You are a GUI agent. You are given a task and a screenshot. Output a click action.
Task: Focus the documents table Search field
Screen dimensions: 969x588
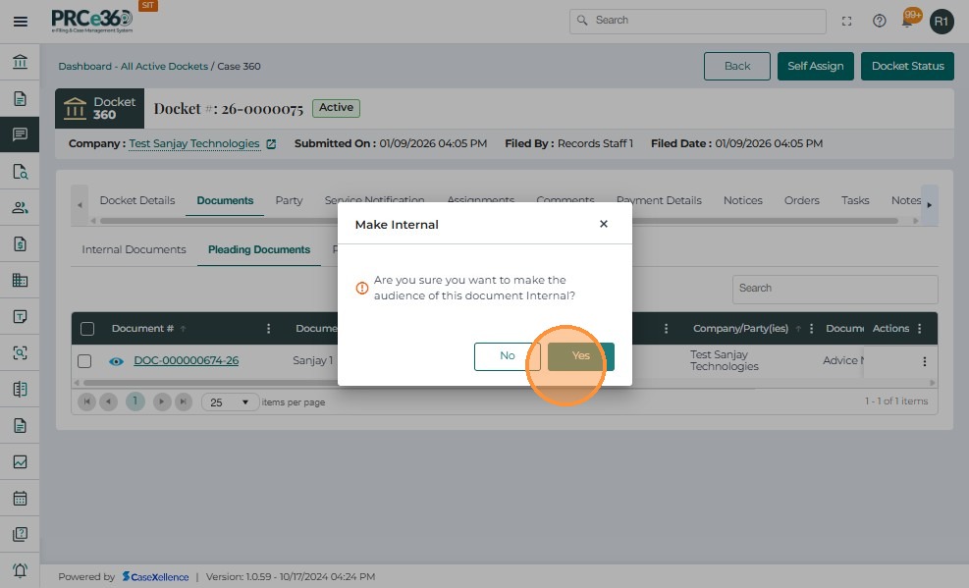point(834,289)
